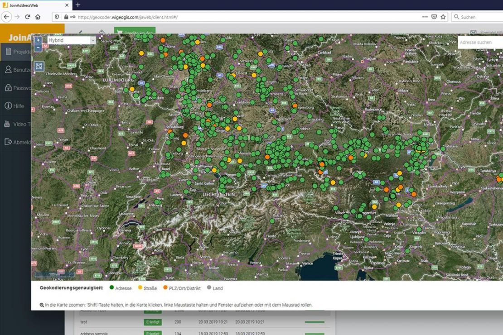
Task: Click the Suchen browser search box
Action: tap(477, 17)
